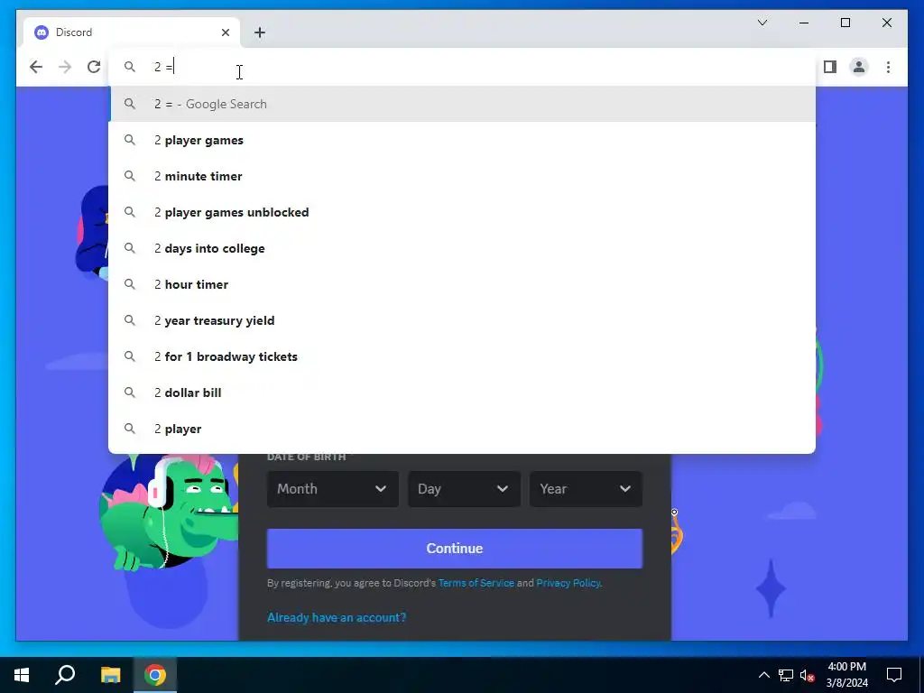Pick the '2 hour timer' suggestion

coord(463,284)
